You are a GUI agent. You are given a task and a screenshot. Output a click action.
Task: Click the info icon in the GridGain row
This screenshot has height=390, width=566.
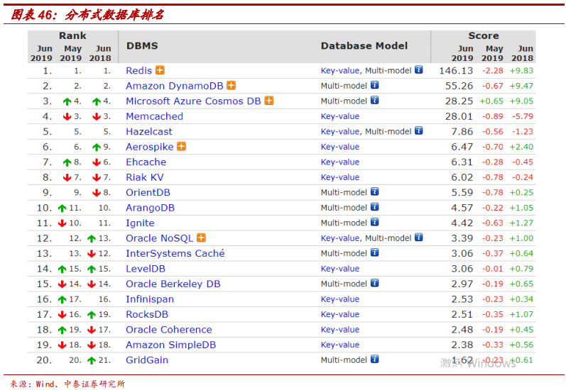(375, 359)
